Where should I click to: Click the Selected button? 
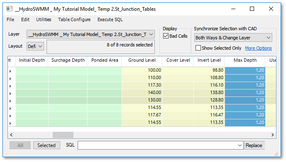pos(46,145)
